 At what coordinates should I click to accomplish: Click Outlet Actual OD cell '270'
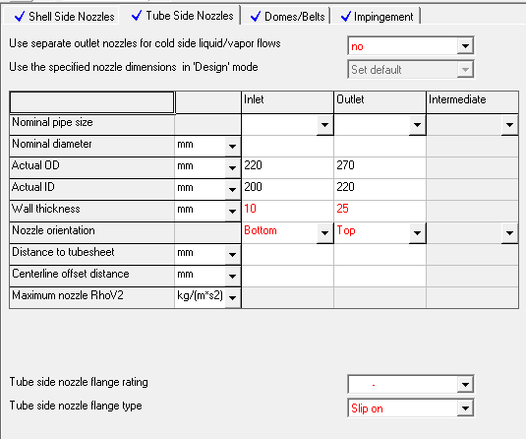pos(380,167)
